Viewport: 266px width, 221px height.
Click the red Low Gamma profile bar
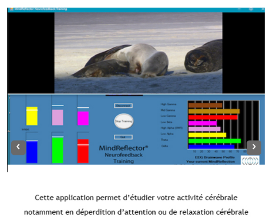click(213, 117)
